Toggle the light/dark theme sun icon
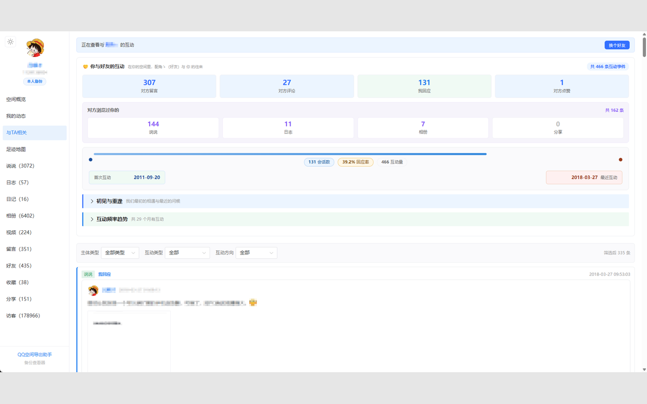Viewport: 647px width, 404px height. tap(11, 42)
